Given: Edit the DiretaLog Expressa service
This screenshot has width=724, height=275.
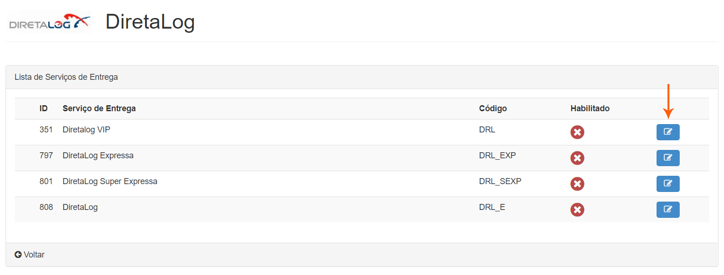Looking at the screenshot, I should point(668,158).
